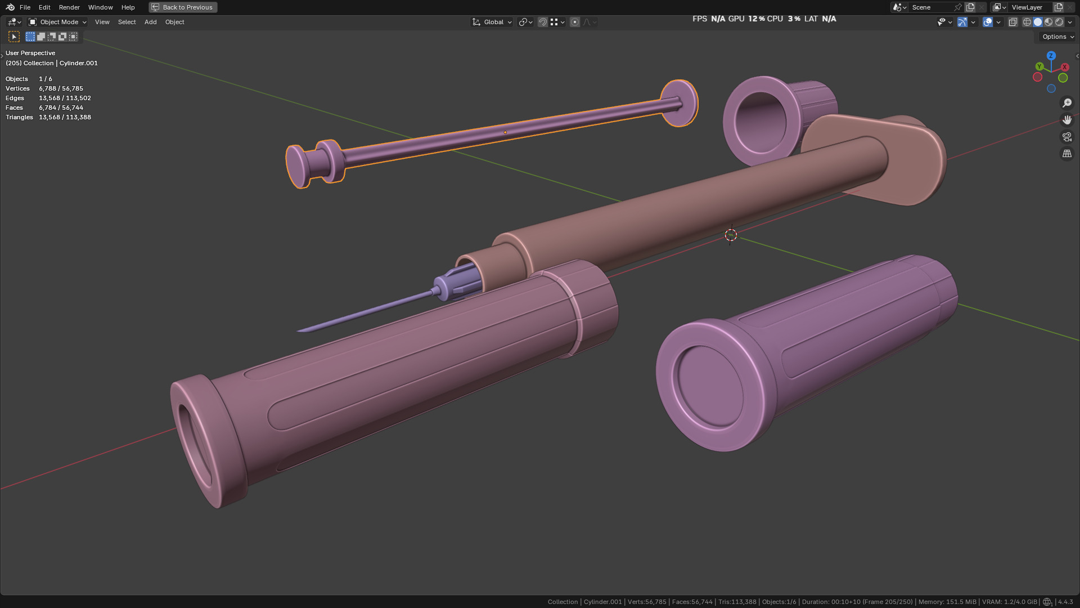Image resolution: width=1080 pixels, height=608 pixels.
Task: Click the zoom magnifier viewport icon
Action: (x=1067, y=103)
